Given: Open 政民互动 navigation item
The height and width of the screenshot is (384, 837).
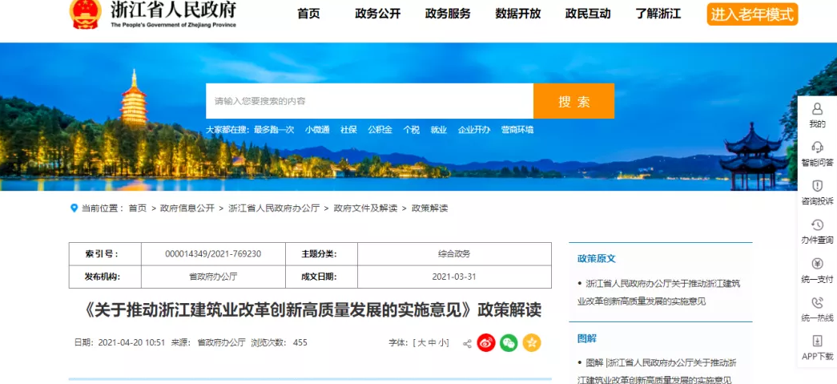Looking at the screenshot, I should pos(588,14).
